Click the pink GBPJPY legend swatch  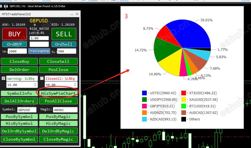click(x=144, y=106)
